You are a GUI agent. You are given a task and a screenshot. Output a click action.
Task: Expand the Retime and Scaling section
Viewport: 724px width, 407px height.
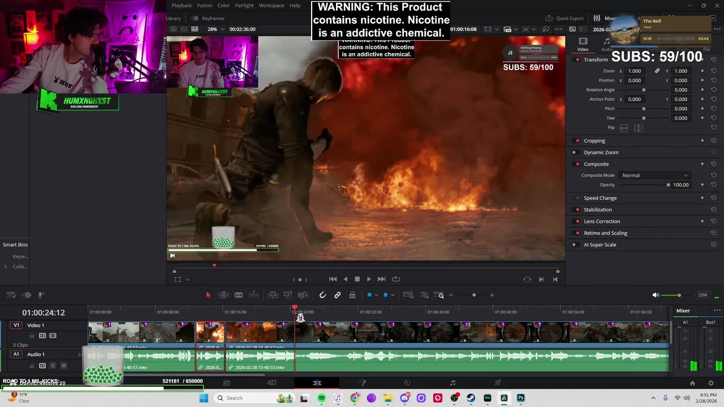tap(605, 233)
